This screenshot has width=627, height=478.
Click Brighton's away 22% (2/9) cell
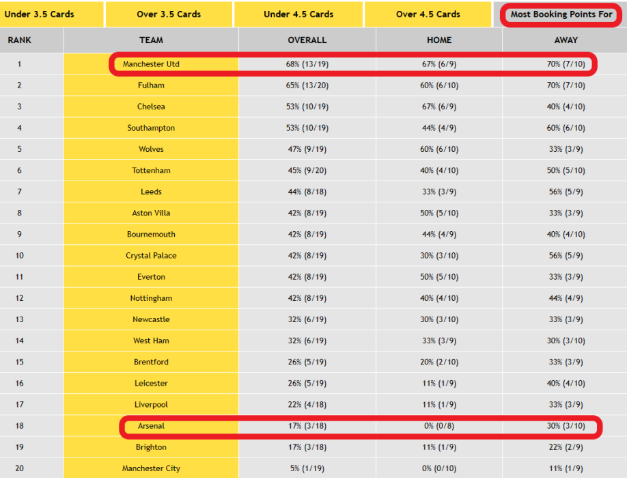click(566, 447)
